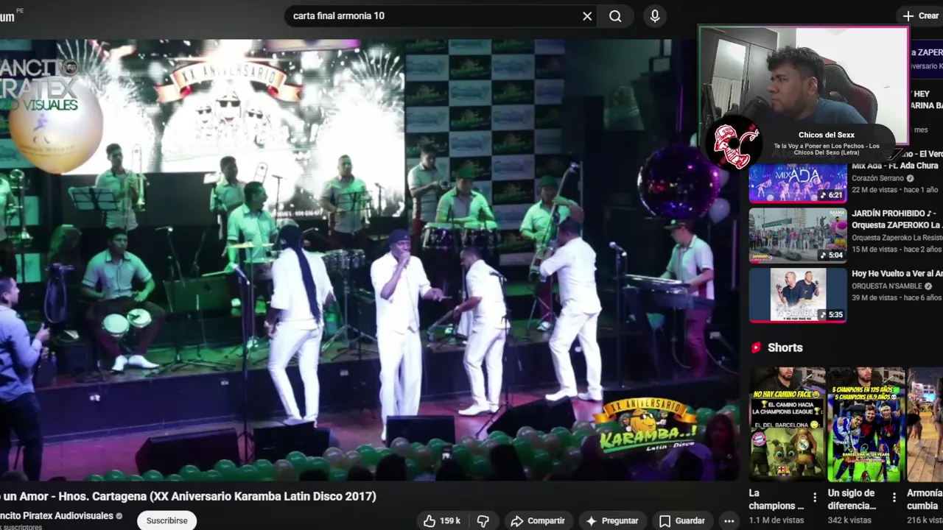Click the magnifier search button
This screenshot has width=943, height=530.
[615, 16]
